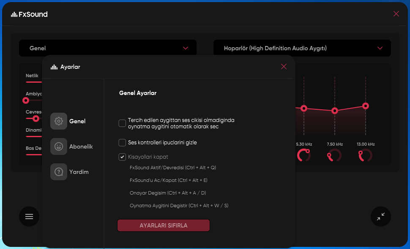410x249 pixels.
Task: Click the Ambiyans slider handle
Action: click(x=26, y=100)
